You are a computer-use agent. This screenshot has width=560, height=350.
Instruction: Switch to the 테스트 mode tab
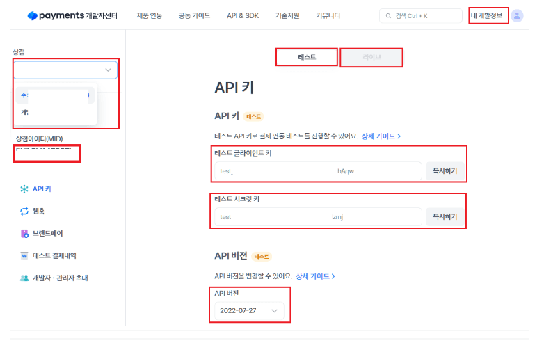pos(307,57)
